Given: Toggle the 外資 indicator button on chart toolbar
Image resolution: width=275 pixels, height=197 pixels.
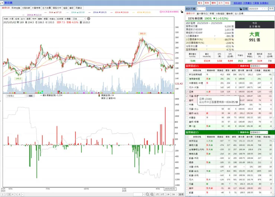Looking at the screenshot, I should pos(12,19).
